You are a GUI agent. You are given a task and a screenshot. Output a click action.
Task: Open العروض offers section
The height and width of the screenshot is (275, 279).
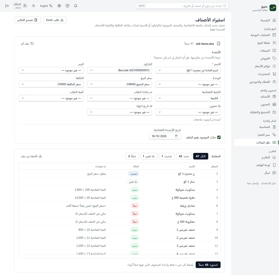tap(268, 58)
